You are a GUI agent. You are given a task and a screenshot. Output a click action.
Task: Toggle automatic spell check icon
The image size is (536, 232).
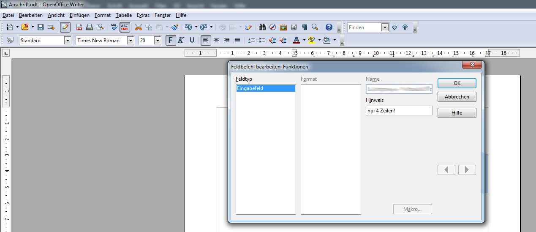125,27
